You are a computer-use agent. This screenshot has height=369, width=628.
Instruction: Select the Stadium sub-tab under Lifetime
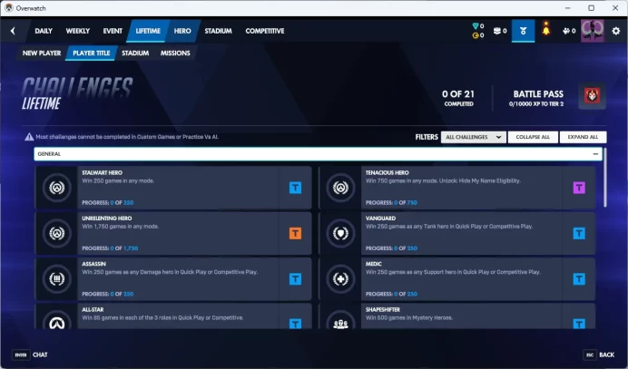coord(135,53)
